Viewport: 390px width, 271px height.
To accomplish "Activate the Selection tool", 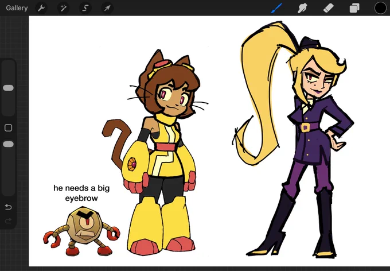I will (85, 8).
